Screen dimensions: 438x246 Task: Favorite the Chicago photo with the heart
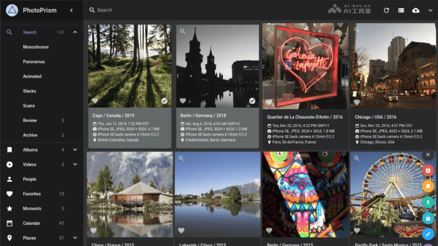pyautogui.click(x=357, y=102)
